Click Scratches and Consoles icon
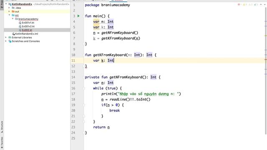Screen dimensions: 267x150 10,41
